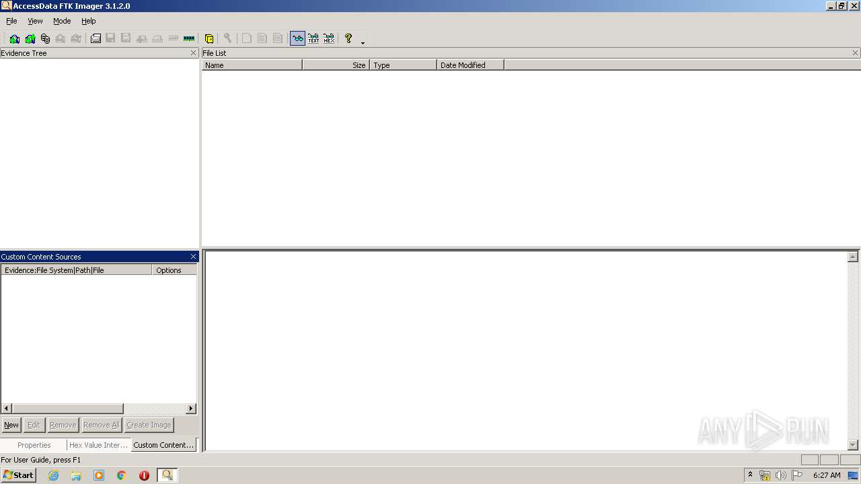
Task: Click the Custom Content horizontal scrollbar thumb
Action: coord(67,409)
